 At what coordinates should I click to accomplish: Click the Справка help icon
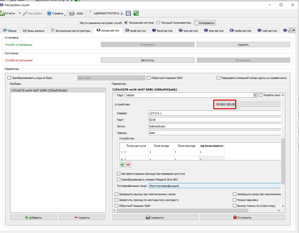click(49, 13)
